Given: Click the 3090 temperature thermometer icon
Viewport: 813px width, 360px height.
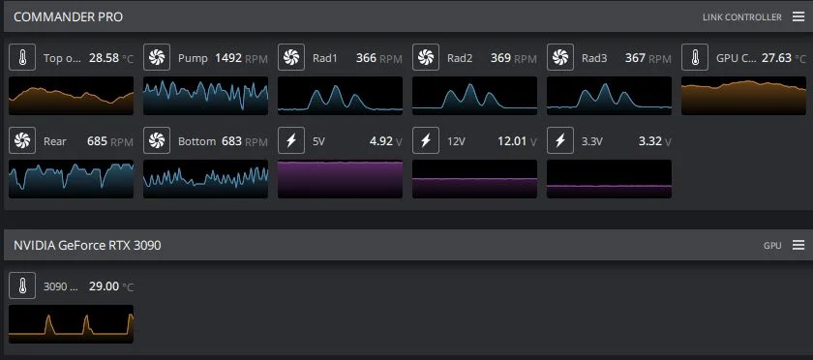Looking at the screenshot, I should tap(22, 285).
